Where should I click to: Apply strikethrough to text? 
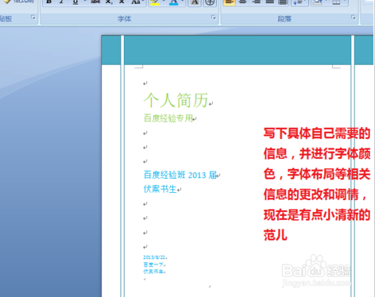(x=95, y=2)
